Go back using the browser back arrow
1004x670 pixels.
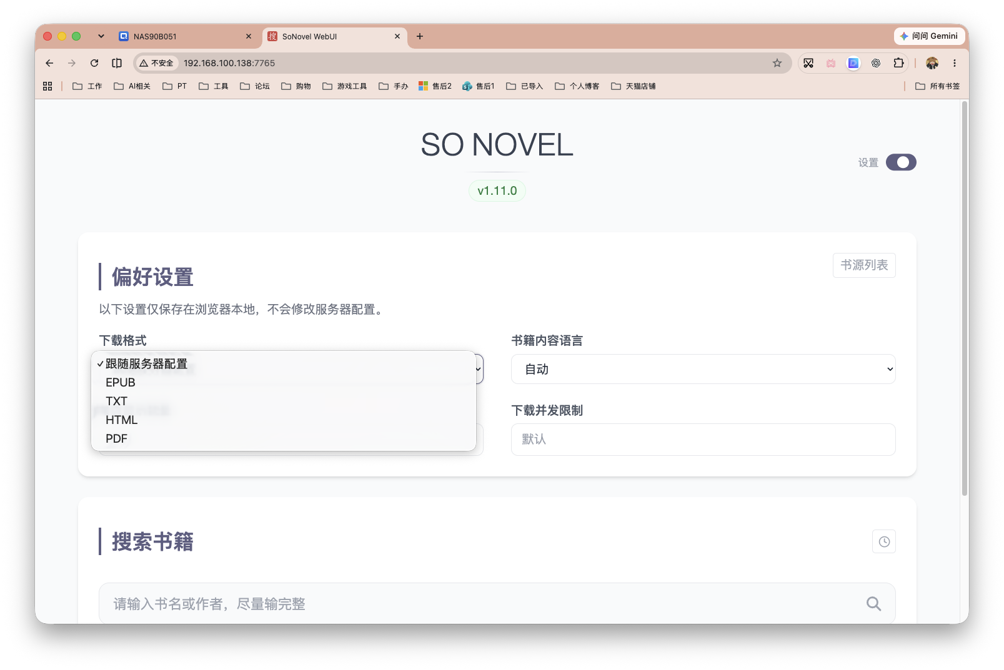[49, 63]
